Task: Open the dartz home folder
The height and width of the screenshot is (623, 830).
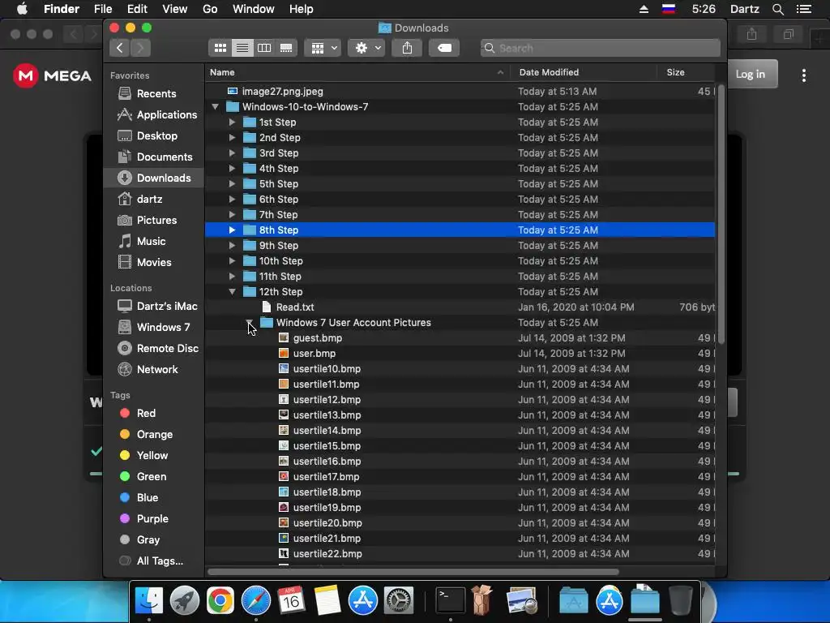Action: (x=153, y=200)
